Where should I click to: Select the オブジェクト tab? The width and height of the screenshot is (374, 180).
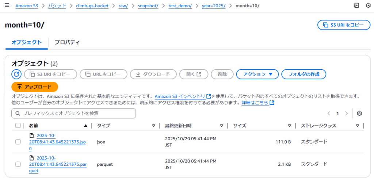(x=26, y=42)
